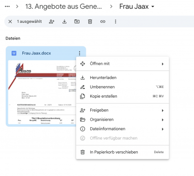The width and height of the screenshot is (194, 176).
Task: Copy link using chain icon
Action: pyautogui.click(x=103, y=21)
